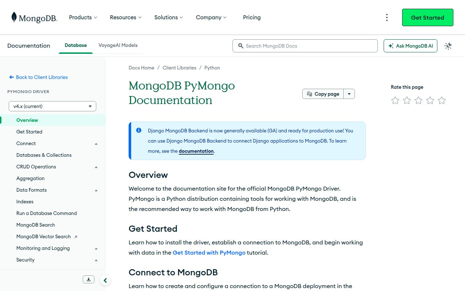Rate page two stars

[x=407, y=100]
